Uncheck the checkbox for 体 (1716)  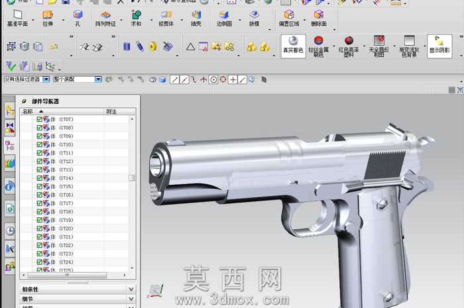click(39, 195)
